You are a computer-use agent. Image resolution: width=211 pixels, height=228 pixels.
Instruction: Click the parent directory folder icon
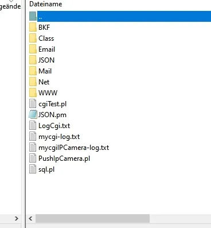[x=33, y=16]
